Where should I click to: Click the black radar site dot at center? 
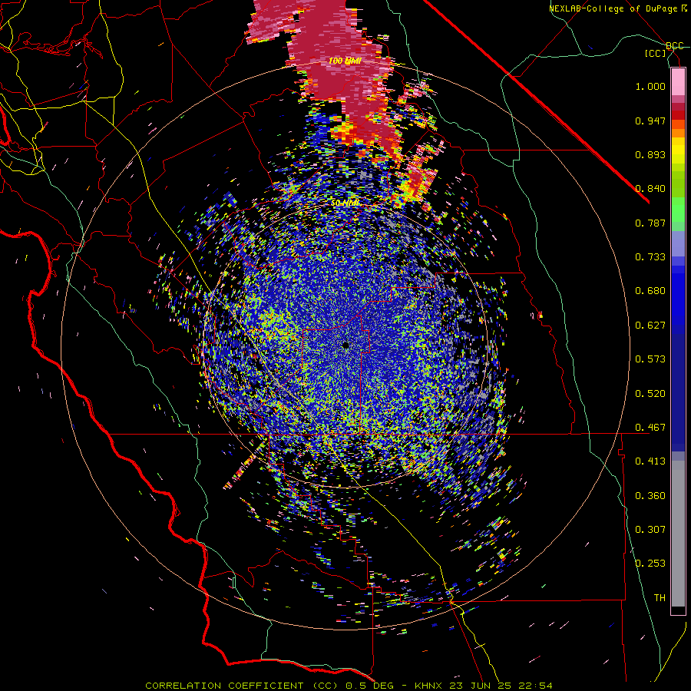coord(345,345)
